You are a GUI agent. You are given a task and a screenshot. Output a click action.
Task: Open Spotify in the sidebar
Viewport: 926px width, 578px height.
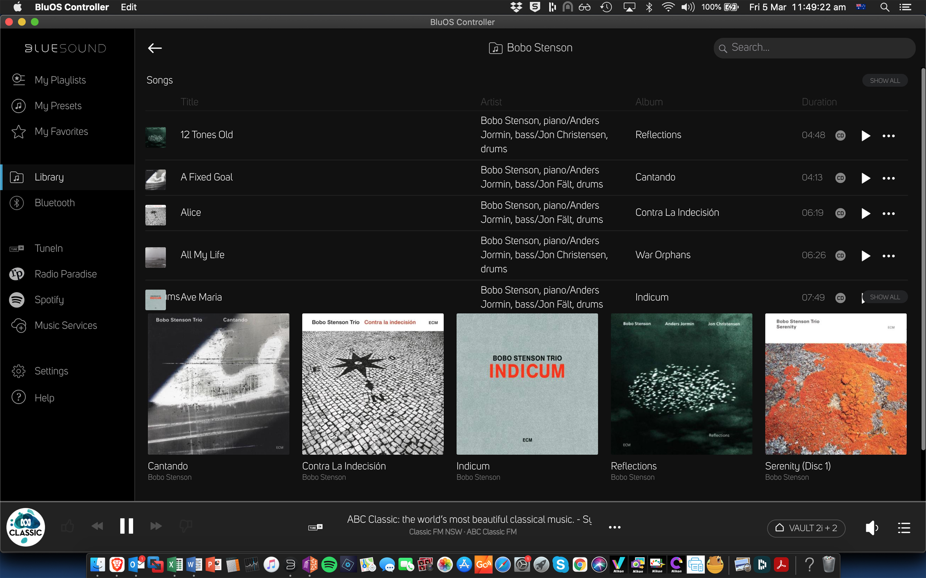49,300
